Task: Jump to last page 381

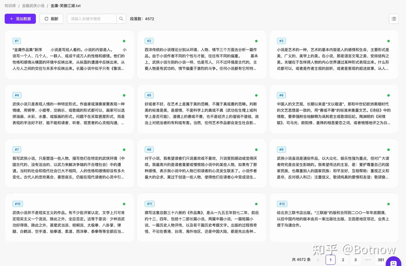Action: point(381,260)
